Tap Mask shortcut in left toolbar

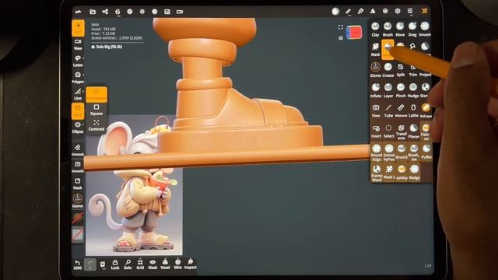click(x=78, y=184)
